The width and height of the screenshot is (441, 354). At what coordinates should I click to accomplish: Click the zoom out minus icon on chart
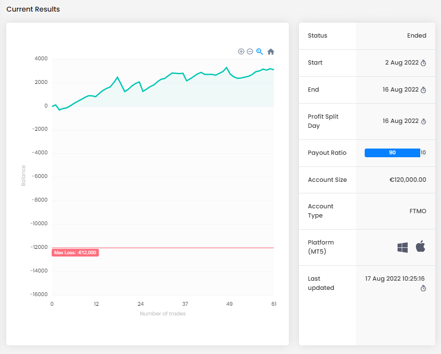click(x=250, y=52)
